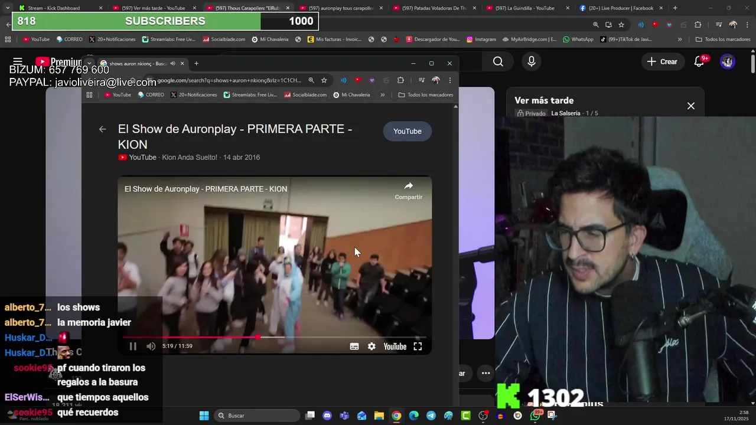Viewport: 756px width, 425px height.
Task: Open the YouTube hamburger guide menu
Action: (x=18, y=61)
